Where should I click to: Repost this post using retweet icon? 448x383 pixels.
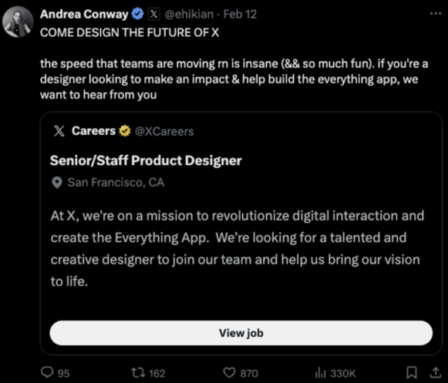pyautogui.click(x=138, y=372)
